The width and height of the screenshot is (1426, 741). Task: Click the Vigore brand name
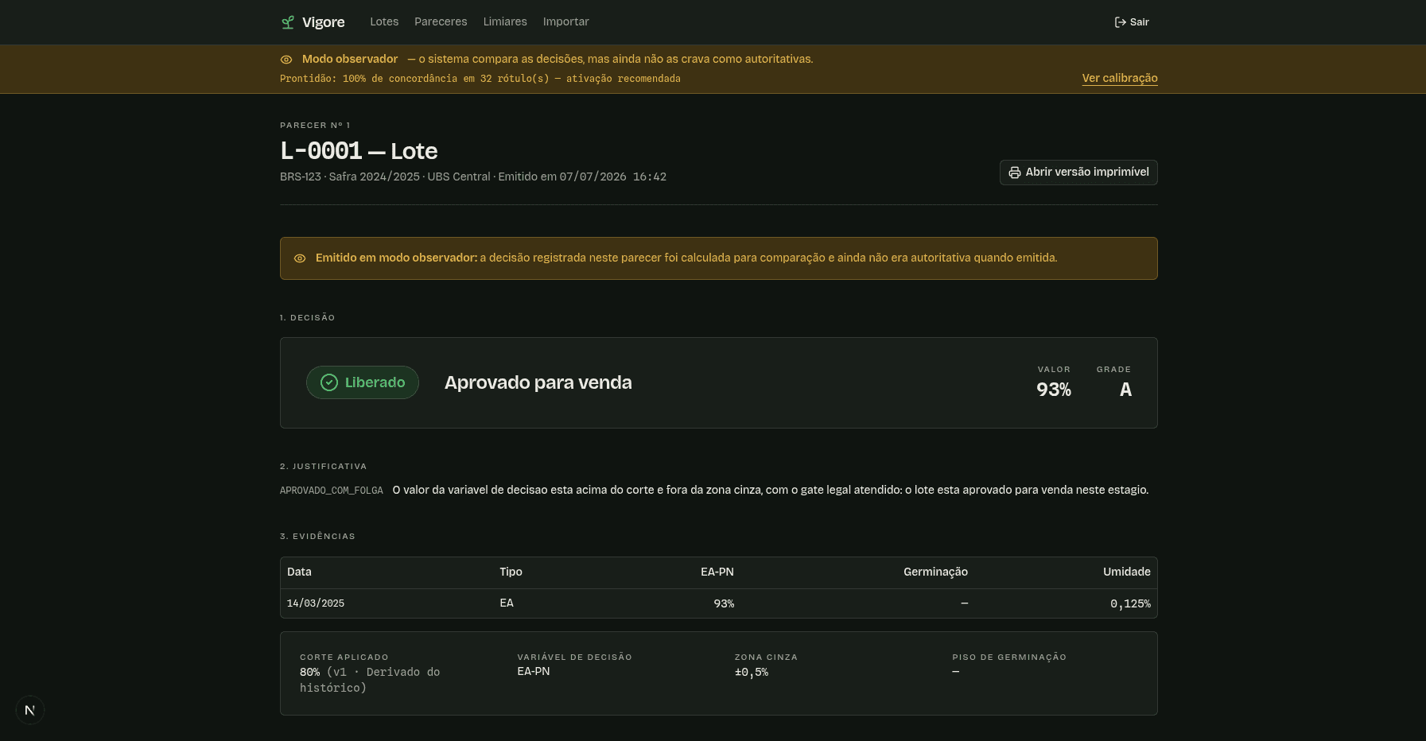point(323,22)
